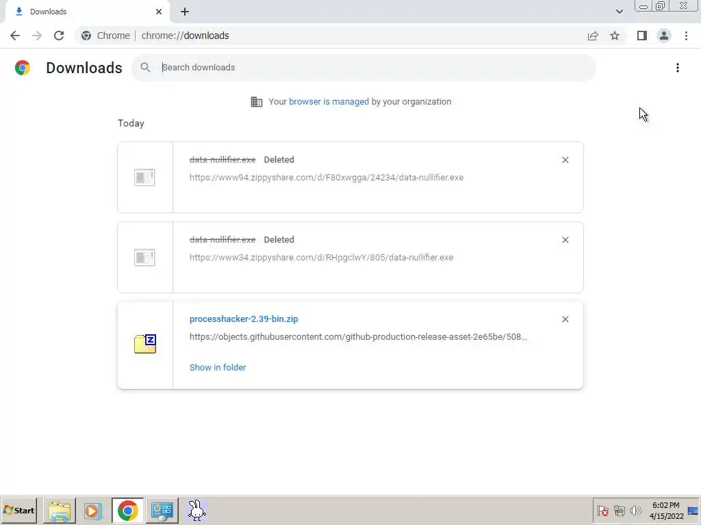Open the 'browser is managed' link
The width and height of the screenshot is (701, 525).
(329, 102)
